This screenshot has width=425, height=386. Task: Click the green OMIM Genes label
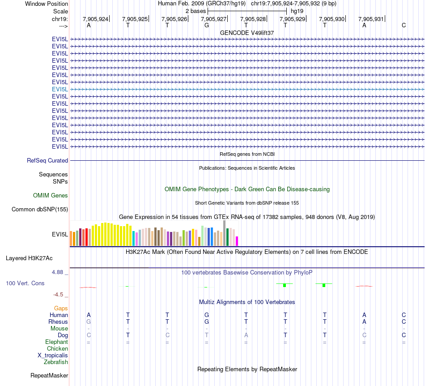(x=51, y=196)
